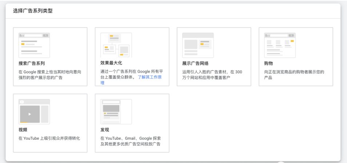Click the 展示广告网络 layout illustration icon
Screen dimensions: 347x163
click(198, 45)
